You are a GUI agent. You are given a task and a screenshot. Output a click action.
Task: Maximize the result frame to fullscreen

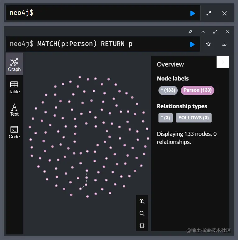click(215, 32)
